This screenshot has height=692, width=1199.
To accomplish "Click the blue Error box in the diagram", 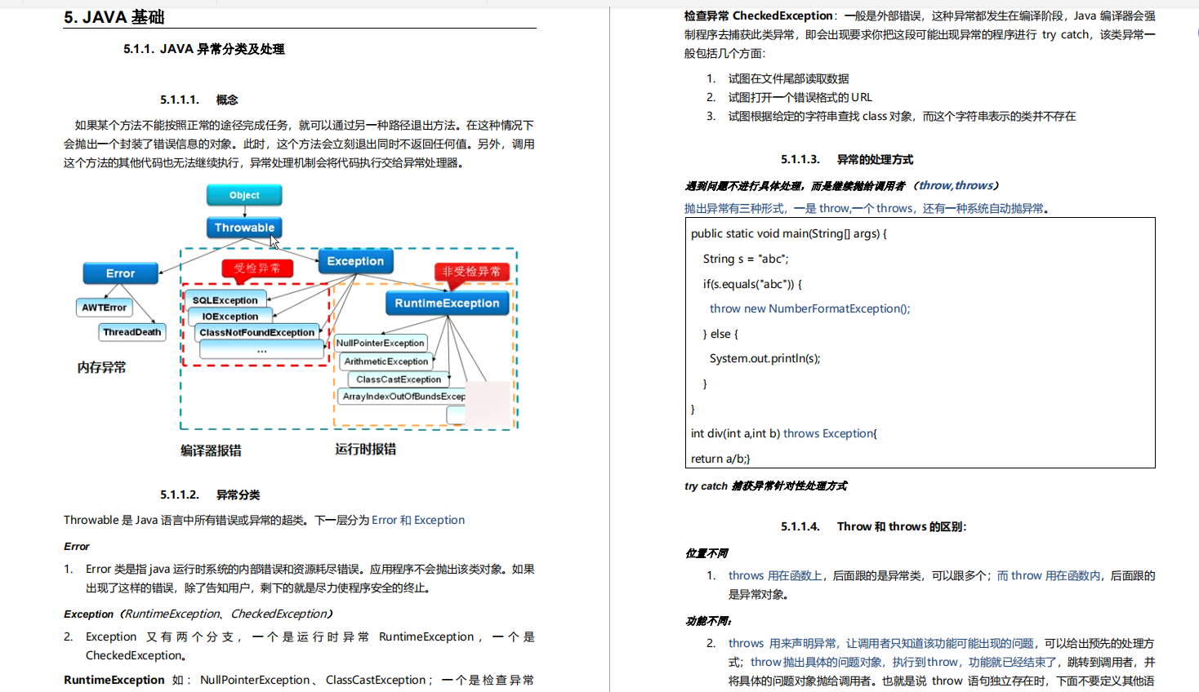I will pos(120,273).
